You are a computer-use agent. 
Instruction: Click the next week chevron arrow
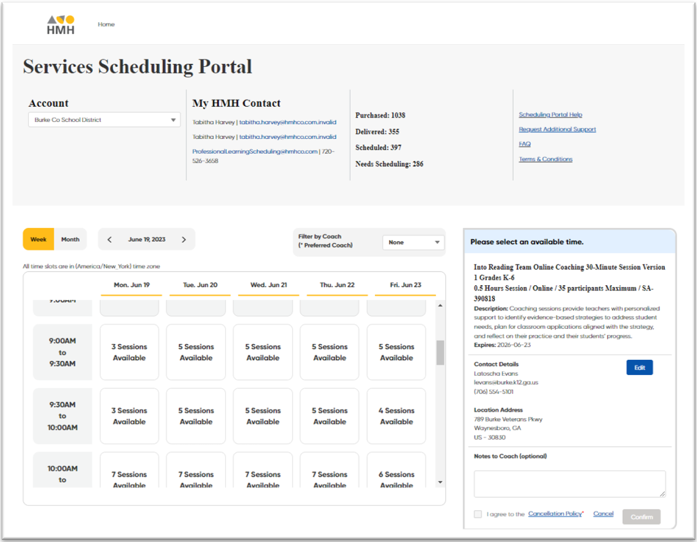[x=184, y=239]
